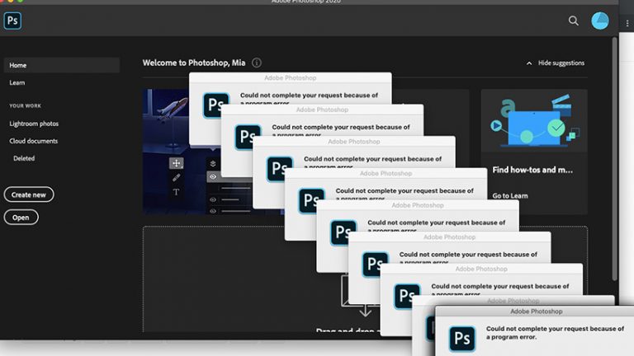Follow the Go to Learn link

(510, 196)
